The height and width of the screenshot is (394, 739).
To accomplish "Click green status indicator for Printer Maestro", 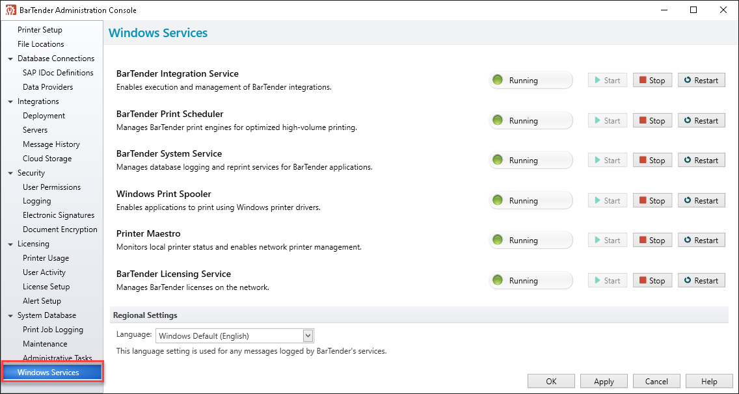I will (498, 241).
